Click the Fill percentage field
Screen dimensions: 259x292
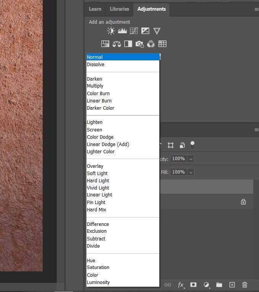coord(178,172)
